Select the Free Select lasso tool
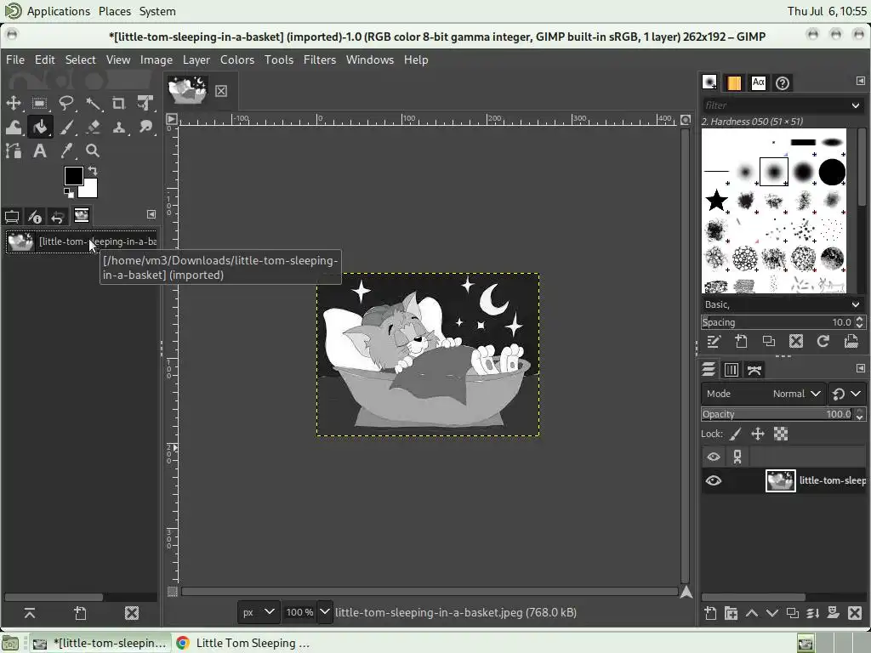The height and width of the screenshot is (653, 871). point(66,103)
